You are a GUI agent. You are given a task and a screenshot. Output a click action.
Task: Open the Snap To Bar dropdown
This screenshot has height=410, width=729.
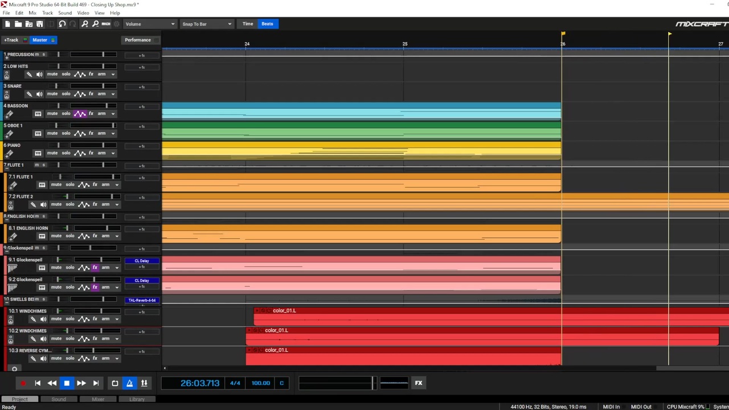(206, 24)
